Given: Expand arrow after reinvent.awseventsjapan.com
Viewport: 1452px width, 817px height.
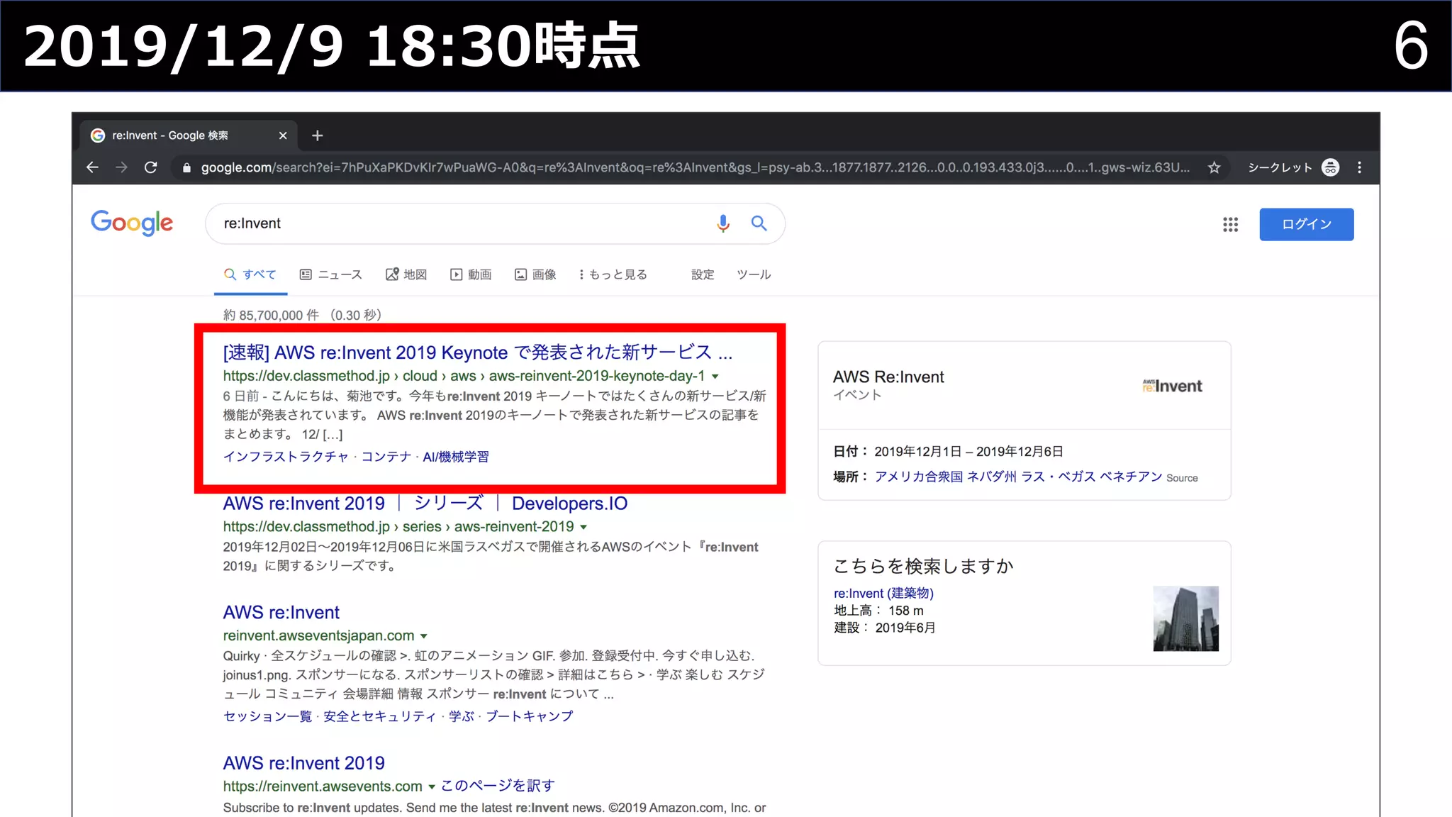Looking at the screenshot, I should [424, 636].
